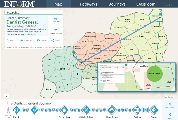Select the grade 10 region on map
The image size is (178, 120).
(x=49, y=59)
